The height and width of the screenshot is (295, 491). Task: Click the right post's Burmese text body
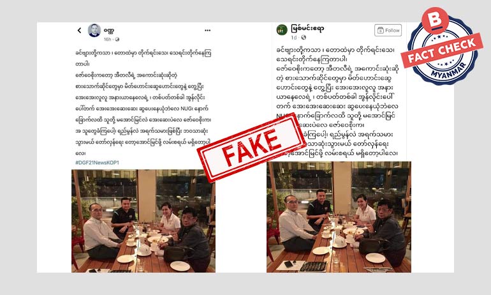click(337, 102)
